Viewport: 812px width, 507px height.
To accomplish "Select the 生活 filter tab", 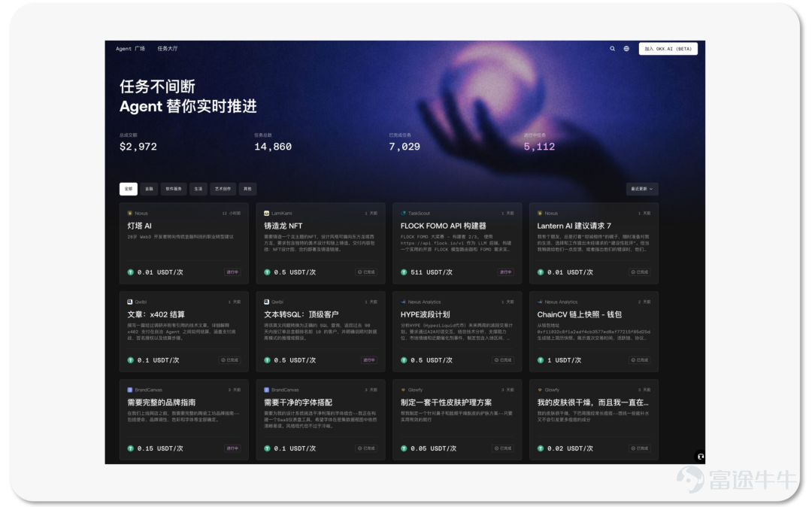I will (198, 189).
